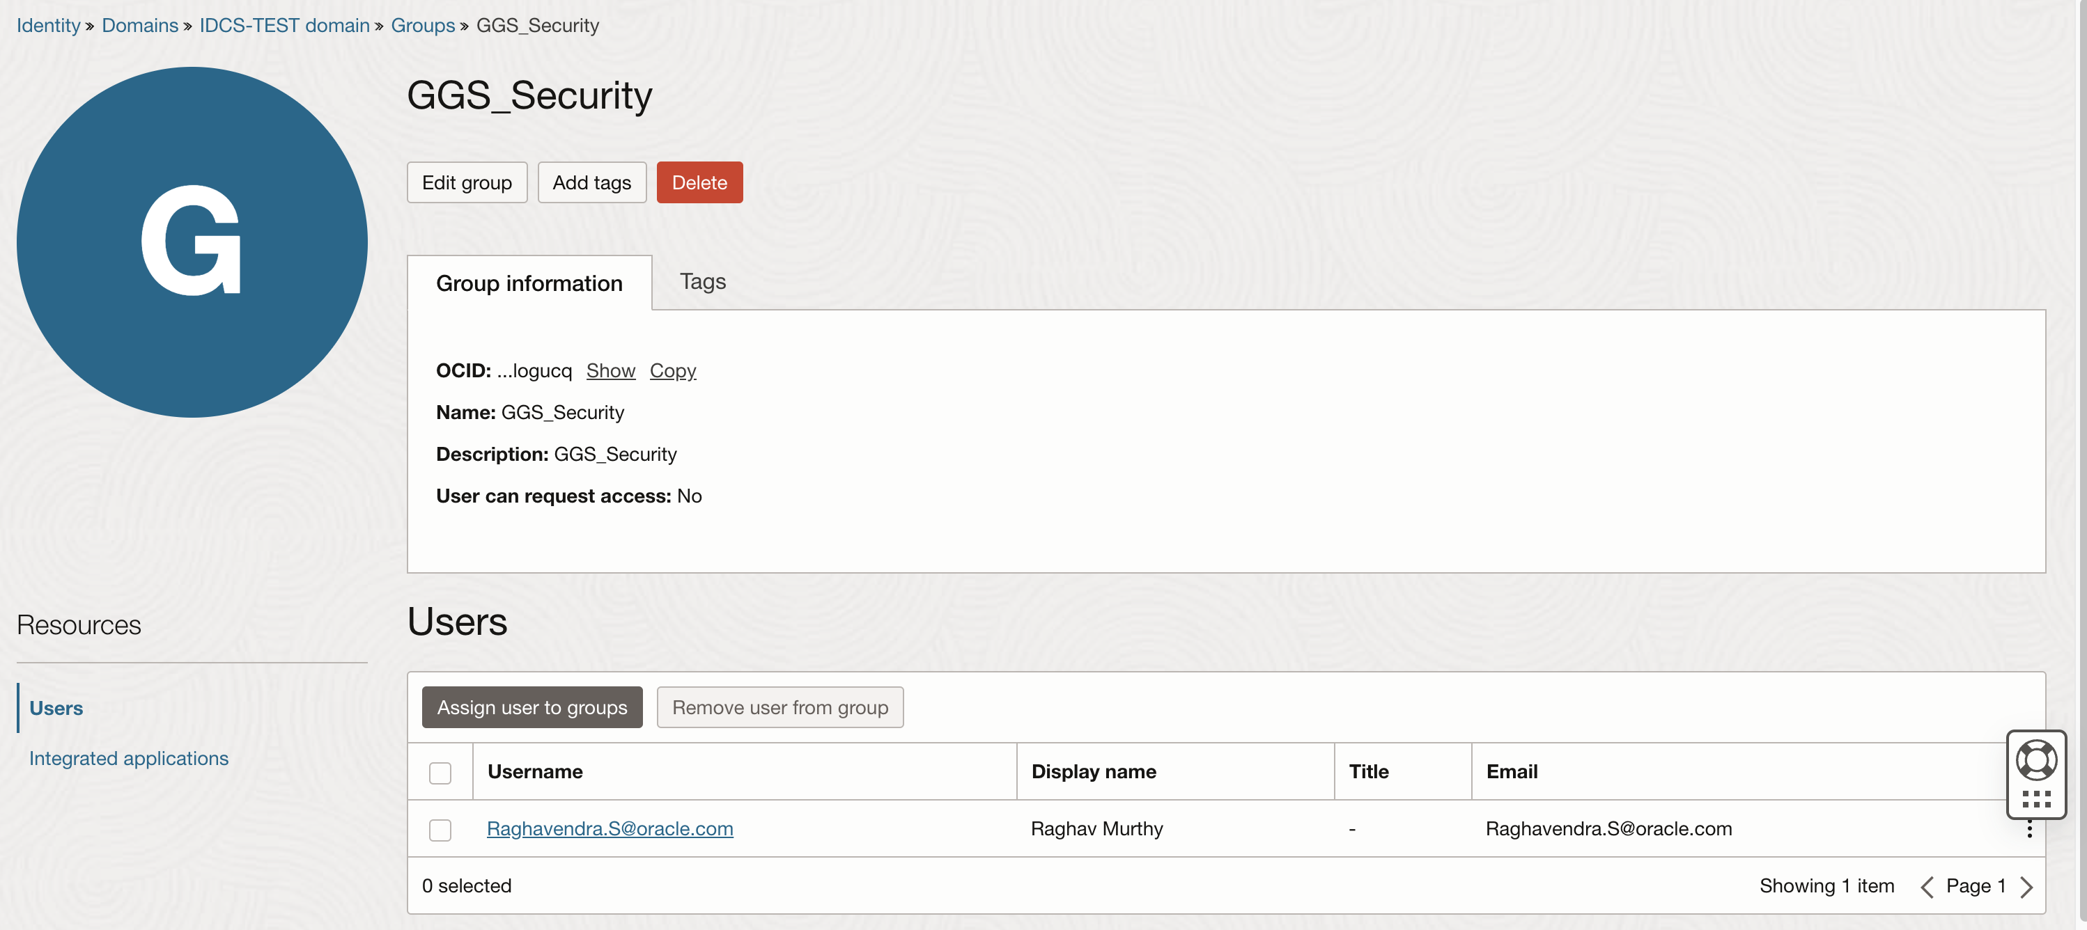Click the grid dots below lifebuoy
Screen dimensions: 2087x930
tap(2035, 800)
